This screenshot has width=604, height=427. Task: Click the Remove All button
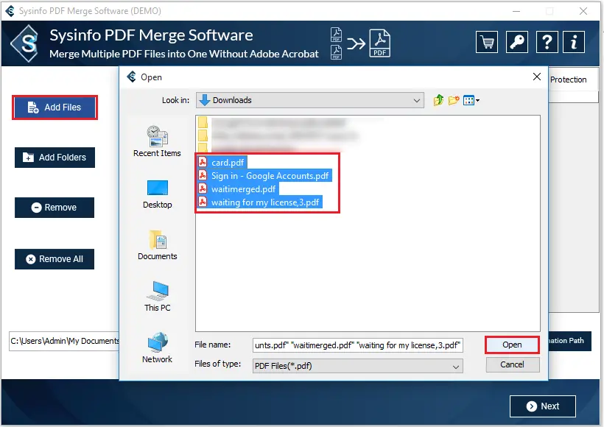tap(55, 259)
